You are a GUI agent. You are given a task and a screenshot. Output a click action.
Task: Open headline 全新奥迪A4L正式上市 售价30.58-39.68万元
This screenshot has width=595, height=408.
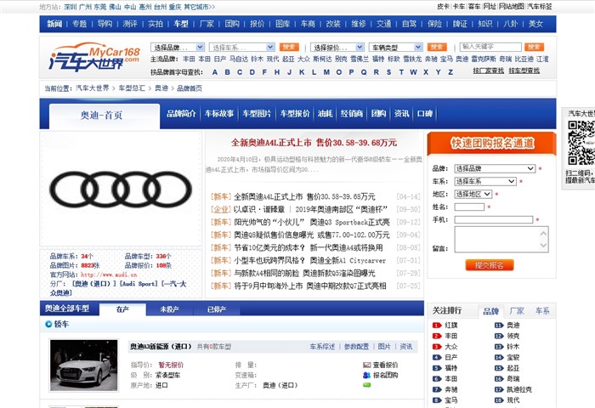click(314, 143)
